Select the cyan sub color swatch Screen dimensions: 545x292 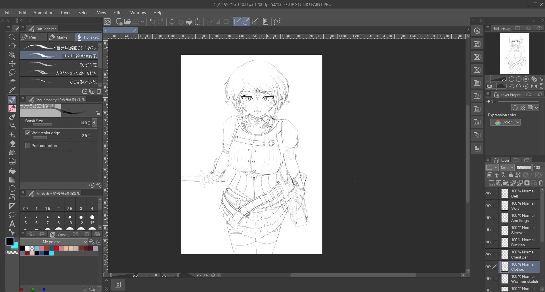tap(15, 245)
